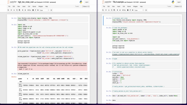Interrupt the kernel in high_low_cross_over notebook

pos(33,10)
